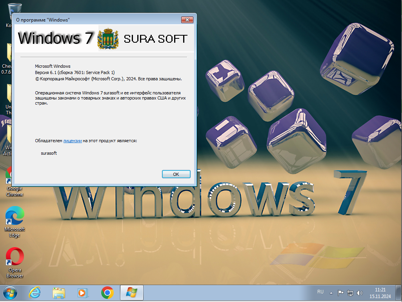The height and width of the screenshot is (302, 402).
Task: Click the Windows 7 banner logo text
Action: point(55,38)
